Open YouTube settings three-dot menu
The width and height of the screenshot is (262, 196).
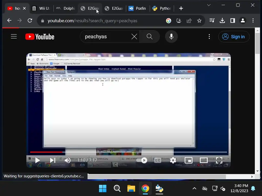pos(209,37)
